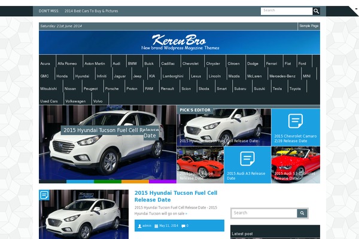This screenshot has width=359, height=239.
Task: Open the Mercedes-Benz menu item
Action: (x=282, y=76)
